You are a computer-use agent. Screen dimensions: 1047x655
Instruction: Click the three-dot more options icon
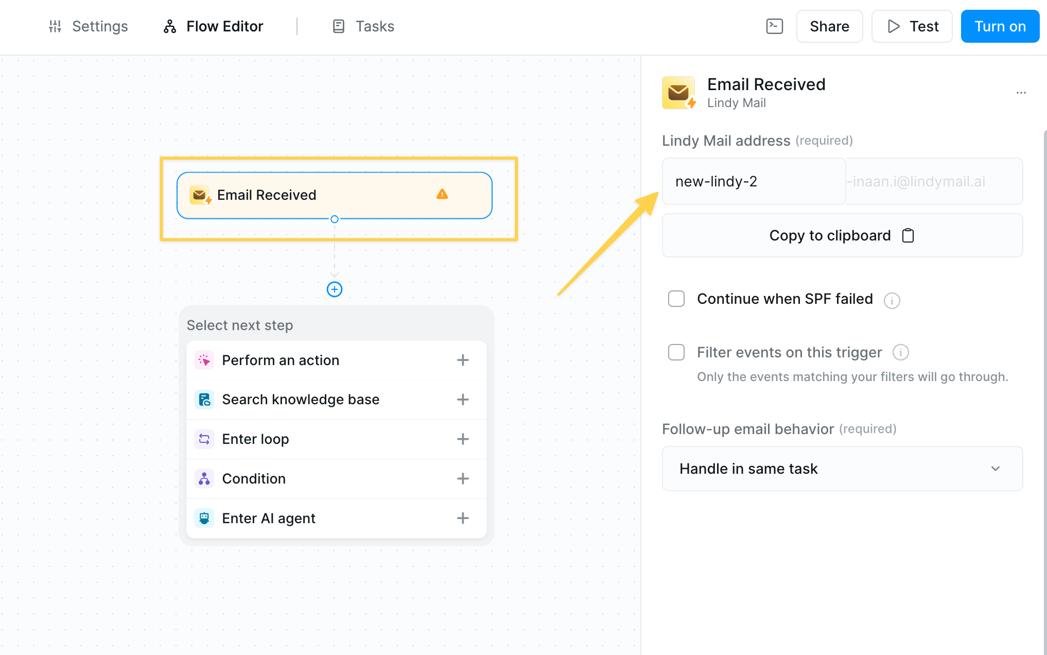(1021, 93)
